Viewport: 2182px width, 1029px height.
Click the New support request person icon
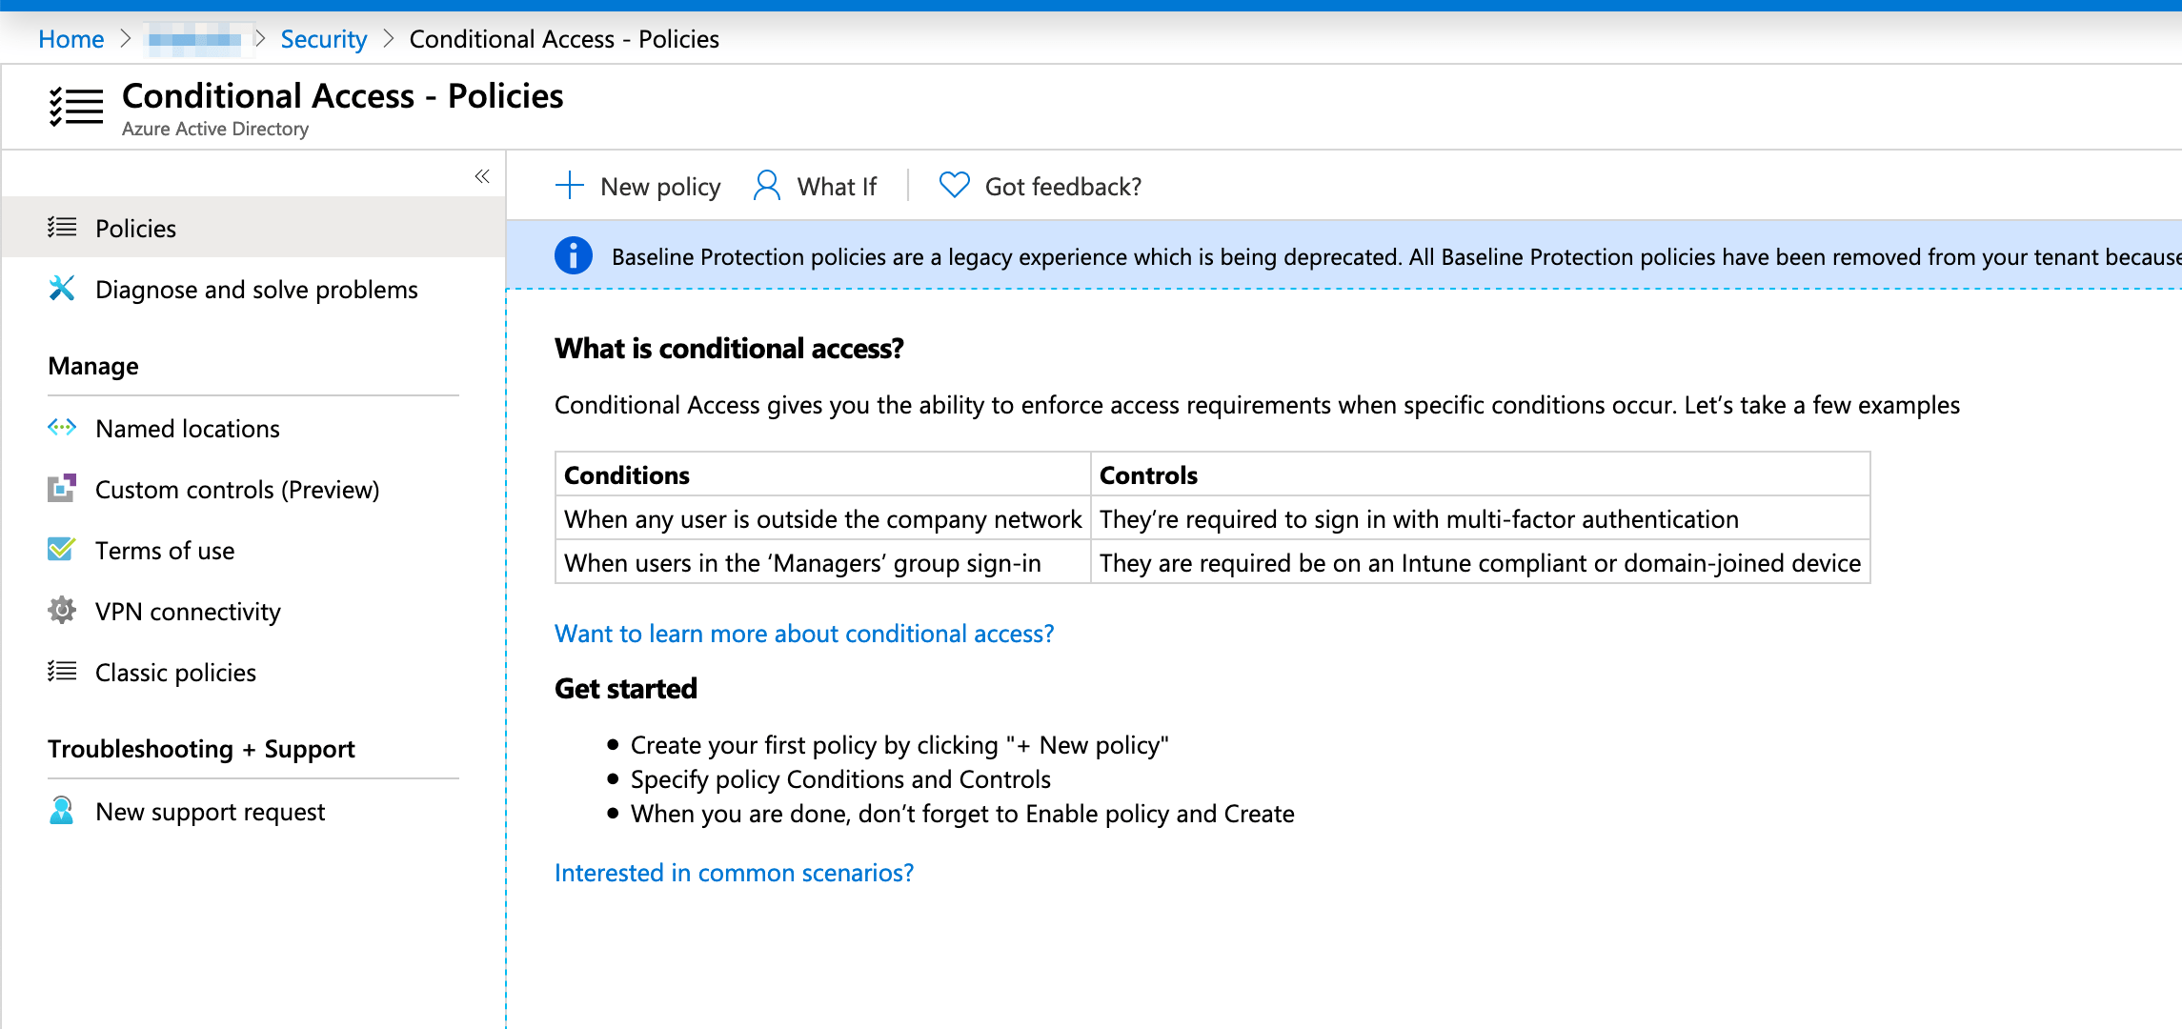point(62,811)
